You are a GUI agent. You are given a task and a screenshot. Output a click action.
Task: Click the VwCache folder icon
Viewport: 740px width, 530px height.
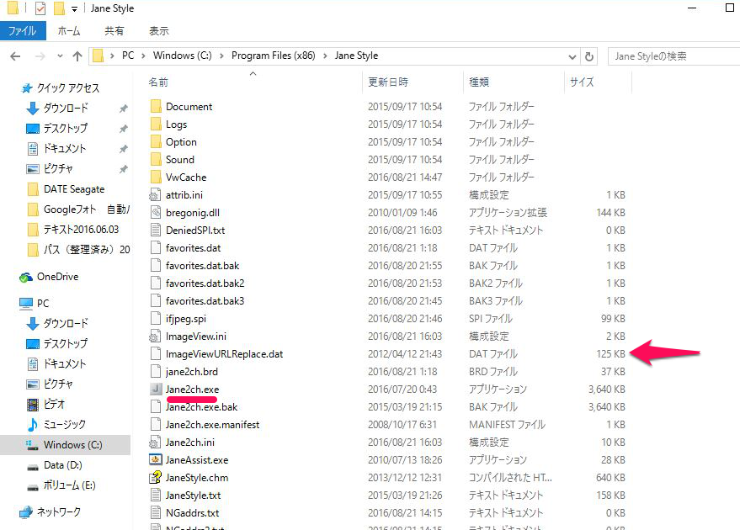156,177
